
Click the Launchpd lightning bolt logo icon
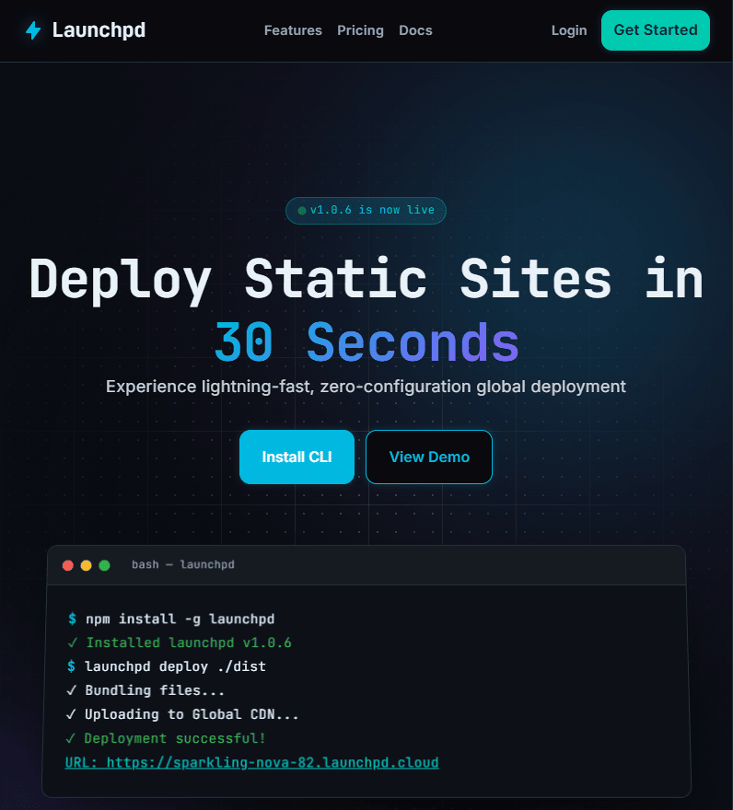(x=33, y=30)
